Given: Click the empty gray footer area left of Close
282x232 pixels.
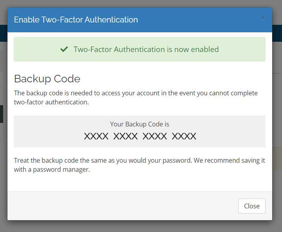Looking at the screenshot, I should [122, 206].
